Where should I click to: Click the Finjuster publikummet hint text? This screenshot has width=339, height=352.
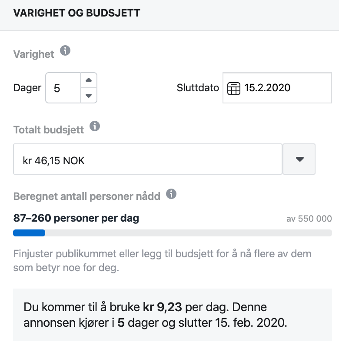tap(162, 261)
